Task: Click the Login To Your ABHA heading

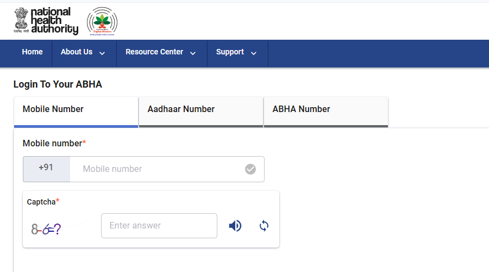Action: [x=58, y=84]
